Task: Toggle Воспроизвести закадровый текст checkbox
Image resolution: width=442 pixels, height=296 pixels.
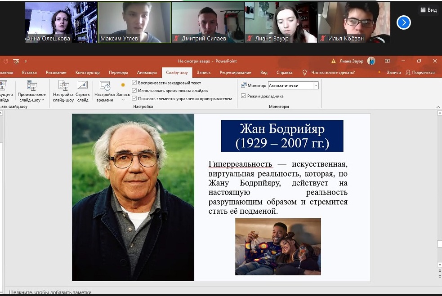Action: tap(134, 83)
